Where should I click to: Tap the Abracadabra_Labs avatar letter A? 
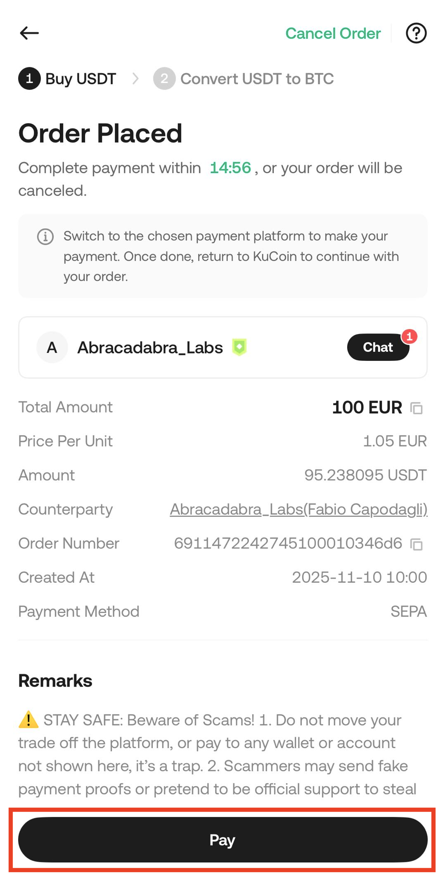coord(52,348)
